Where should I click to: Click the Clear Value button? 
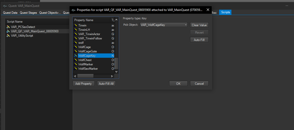[199, 25]
